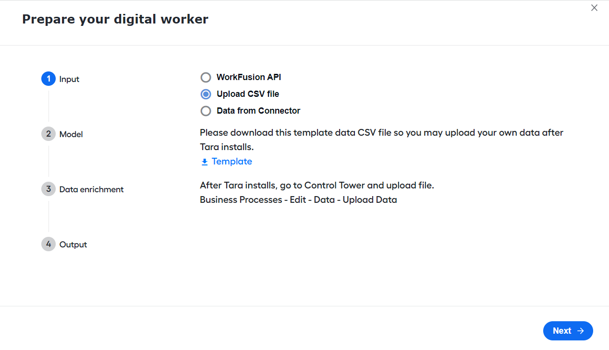Select the WorkFusion API radio button
Image resolution: width=609 pixels, height=350 pixels.
206,77
